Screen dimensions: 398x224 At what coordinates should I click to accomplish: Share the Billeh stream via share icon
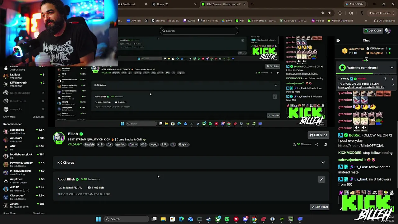(317, 144)
